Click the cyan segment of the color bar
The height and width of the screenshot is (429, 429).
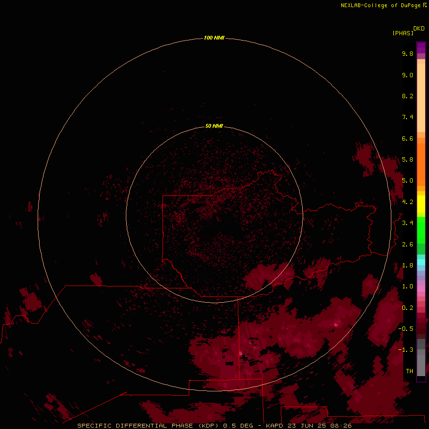pos(421,262)
